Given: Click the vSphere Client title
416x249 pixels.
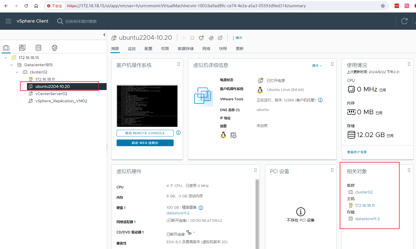Looking at the screenshot, I should click(x=33, y=21).
